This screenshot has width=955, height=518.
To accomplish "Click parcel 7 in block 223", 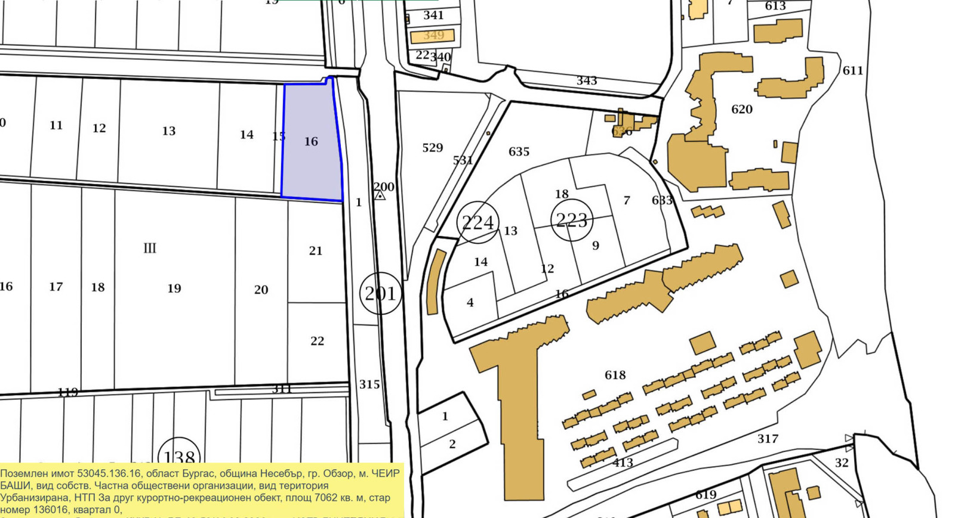I will click(626, 200).
